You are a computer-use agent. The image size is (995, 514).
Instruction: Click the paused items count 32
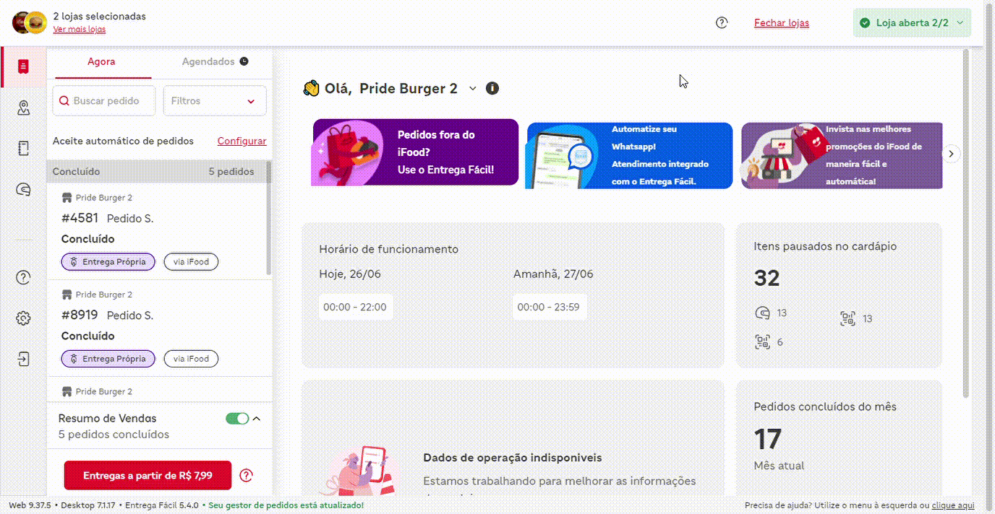[x=766, y=278]
